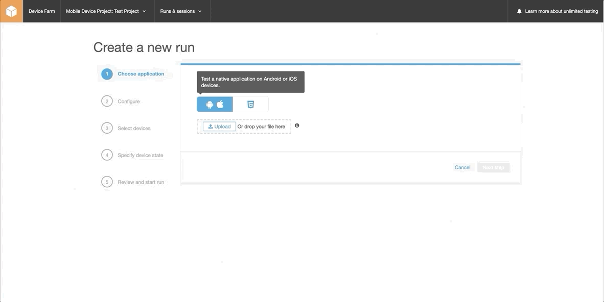Screen dimensions: 604x302
Task: Click the Cancel link
Action: pyautogui.click(x=462, y=167)
